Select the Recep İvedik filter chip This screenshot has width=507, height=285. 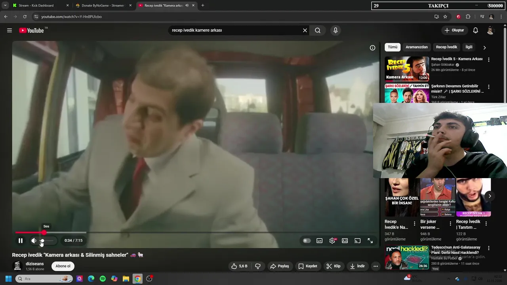(446, 47)
